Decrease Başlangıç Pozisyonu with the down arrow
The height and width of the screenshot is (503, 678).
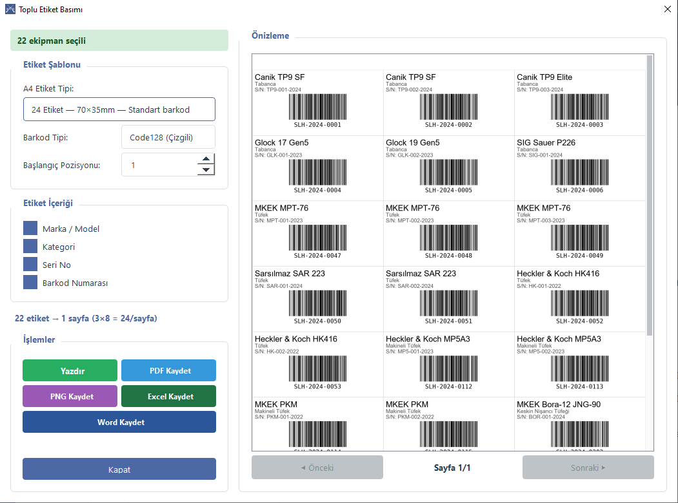click(206, 170)
